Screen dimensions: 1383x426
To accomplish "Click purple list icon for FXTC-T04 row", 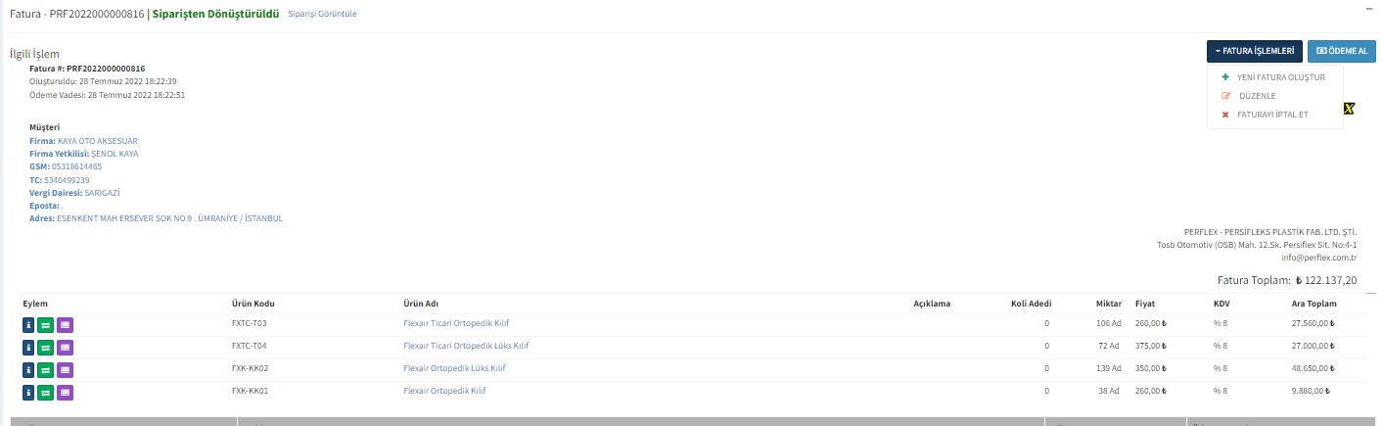I will [65, 347].
